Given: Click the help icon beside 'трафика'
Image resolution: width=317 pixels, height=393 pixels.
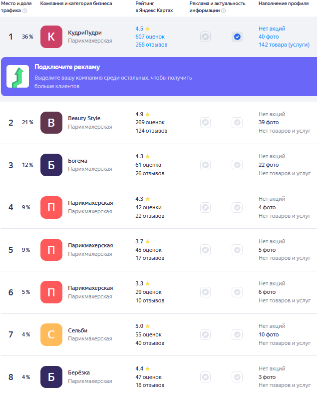Looking at the screenshot, I should 25,11.
